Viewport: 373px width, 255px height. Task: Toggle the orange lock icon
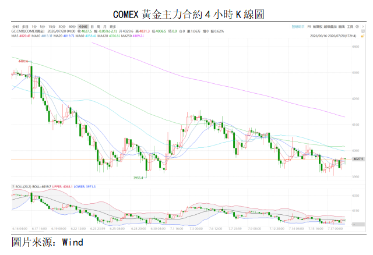pos(363,36)
